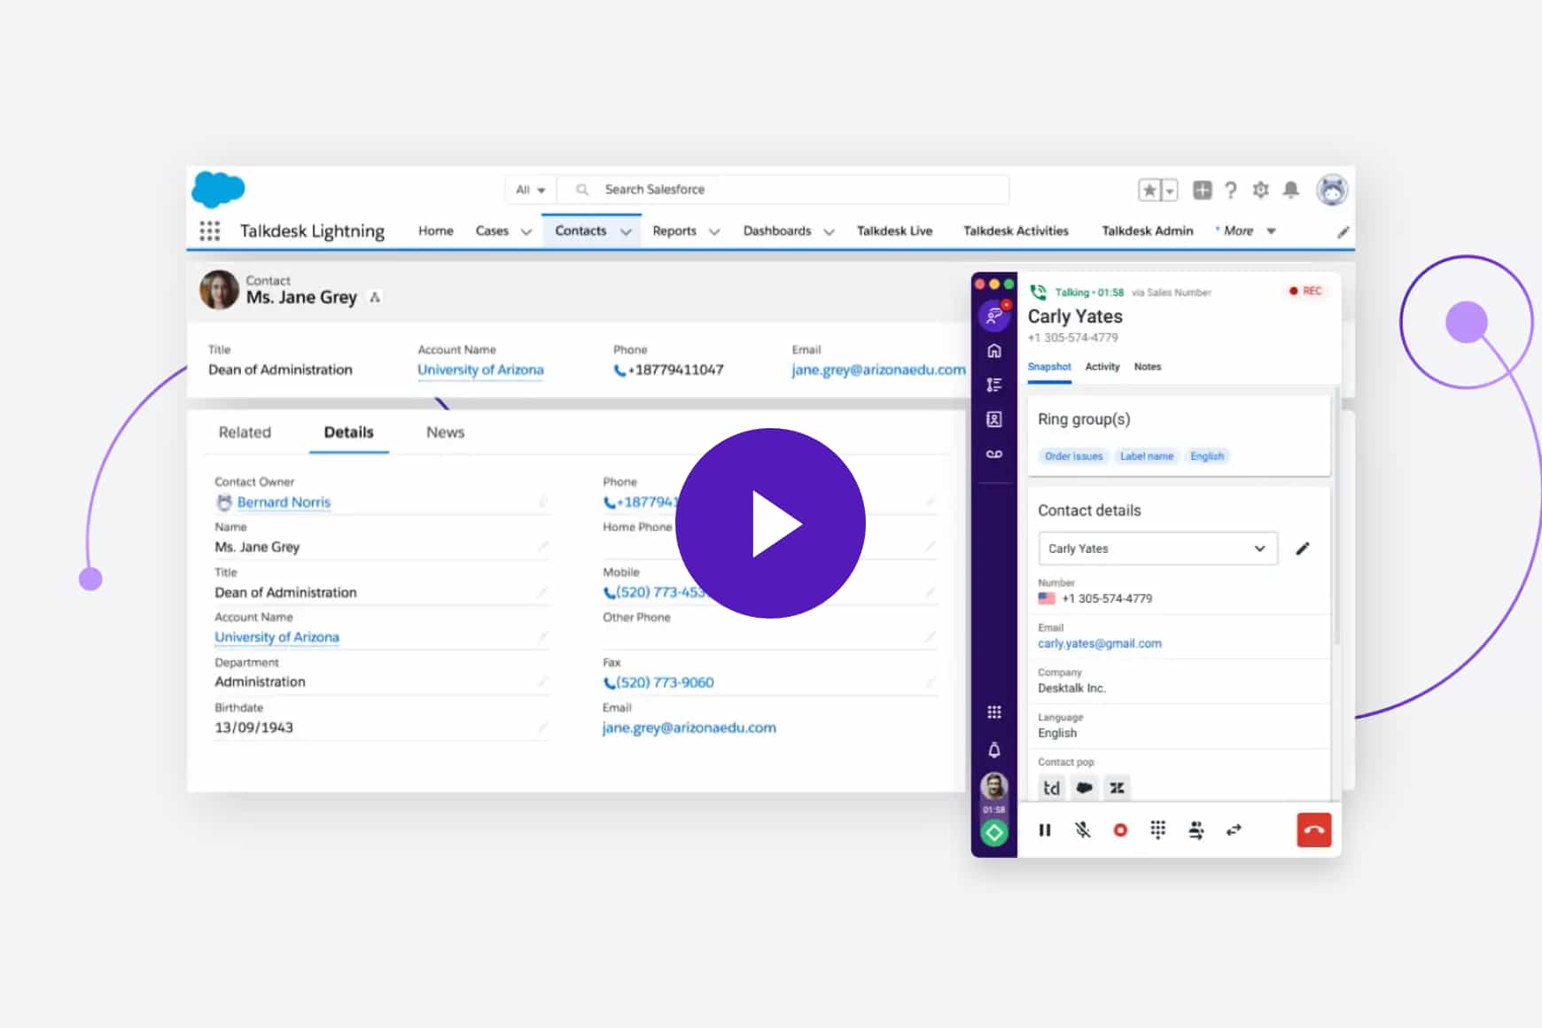This screenshot has width=1542, height=1028.
Task: Mute the microphone in the call controls
Action: click(1082, 830)
